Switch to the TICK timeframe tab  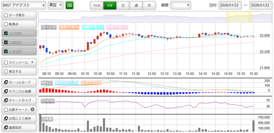pyautogui.click(x=97, y=5)
